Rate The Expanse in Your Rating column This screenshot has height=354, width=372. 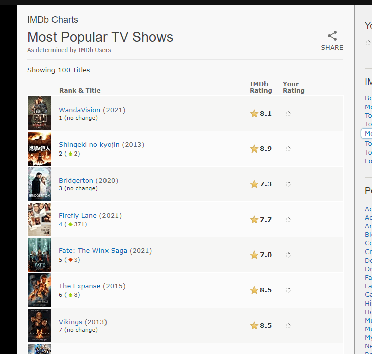[x=288, y=290]
